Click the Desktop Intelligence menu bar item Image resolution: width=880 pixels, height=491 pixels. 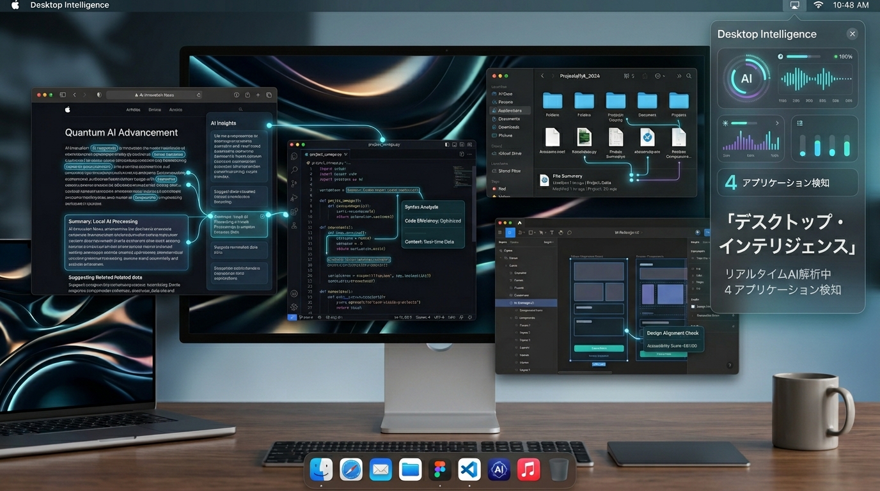point(70,5)
